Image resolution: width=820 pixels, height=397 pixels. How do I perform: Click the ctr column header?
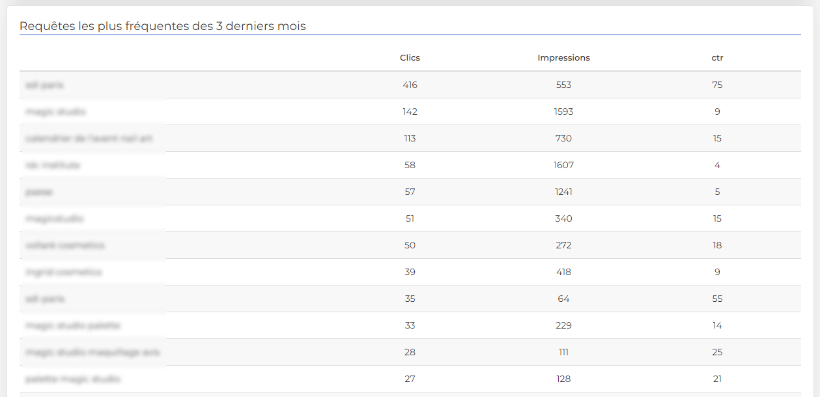pos(717,57)
